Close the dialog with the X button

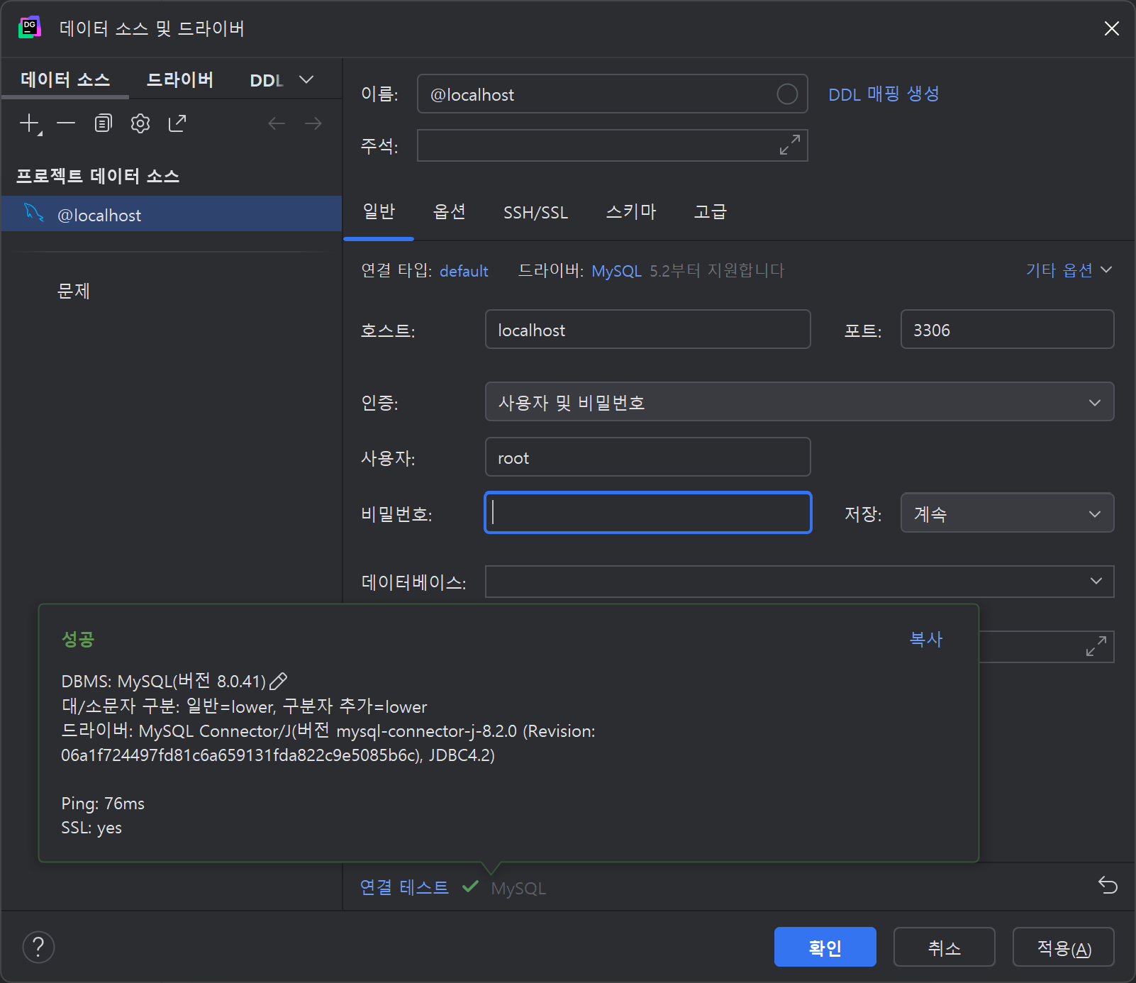click(x=1111, y=28)
